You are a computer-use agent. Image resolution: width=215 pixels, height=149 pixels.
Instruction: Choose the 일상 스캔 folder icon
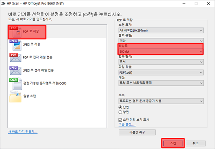[15, 97]
